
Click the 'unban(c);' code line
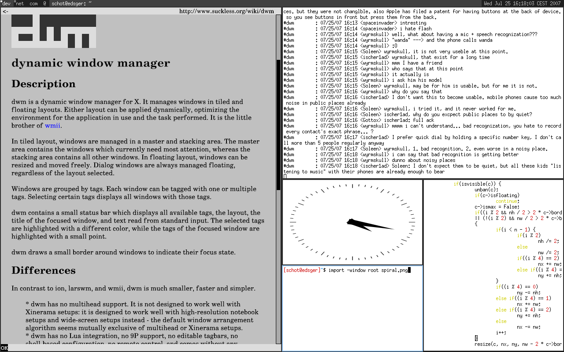(486, 190)
